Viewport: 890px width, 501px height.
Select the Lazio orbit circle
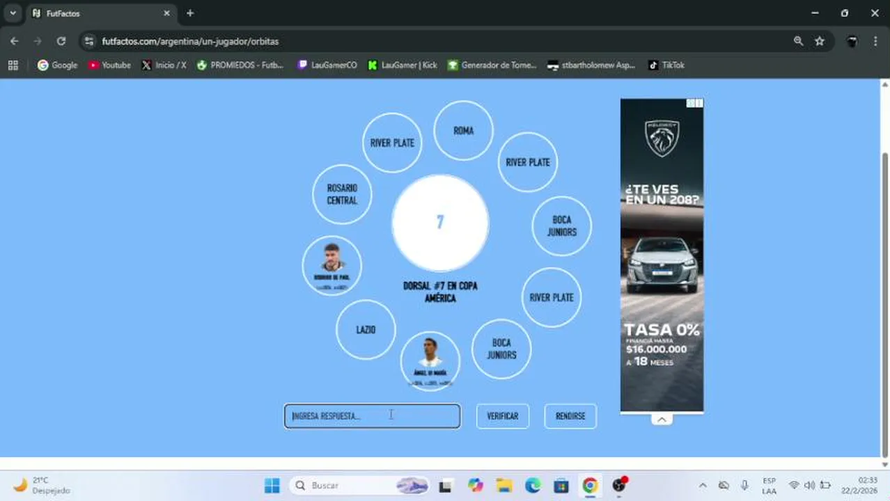tap(366, 330)
